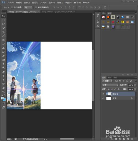Open the tool preset picker arrow
This screenshot has height=141, width=138.
coord(8,7)
